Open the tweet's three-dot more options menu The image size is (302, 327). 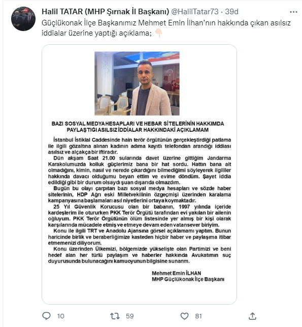click(293, 12)
